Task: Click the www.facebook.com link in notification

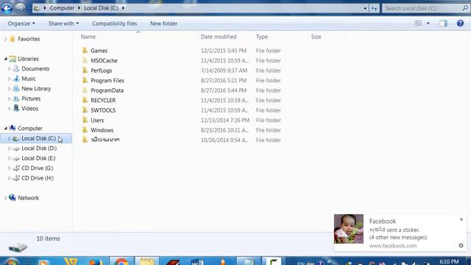Action: [393, 246]
